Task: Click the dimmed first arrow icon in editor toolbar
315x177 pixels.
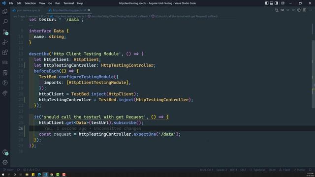Action: [x=287, y=10]
